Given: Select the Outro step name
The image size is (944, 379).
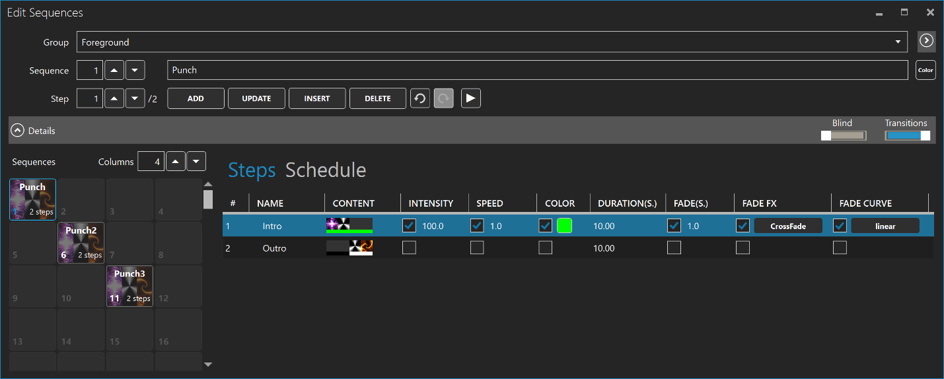Looking at the screenshot, I should pos(274,248).
